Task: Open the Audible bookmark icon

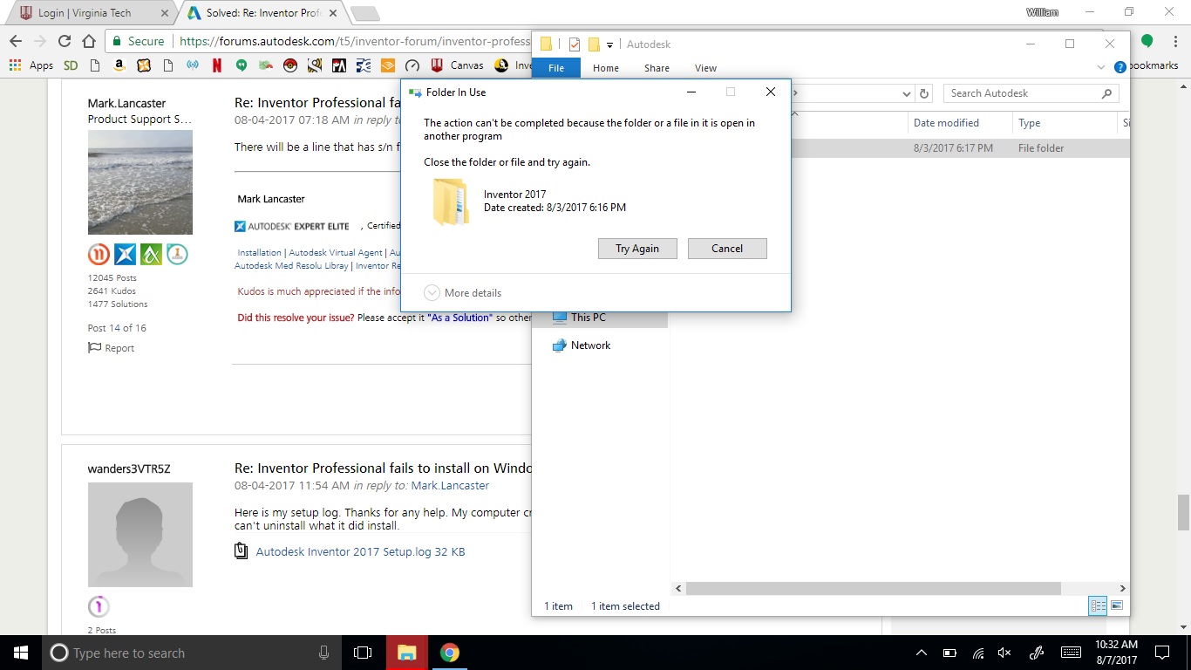Action: click(x=388, y=65)
